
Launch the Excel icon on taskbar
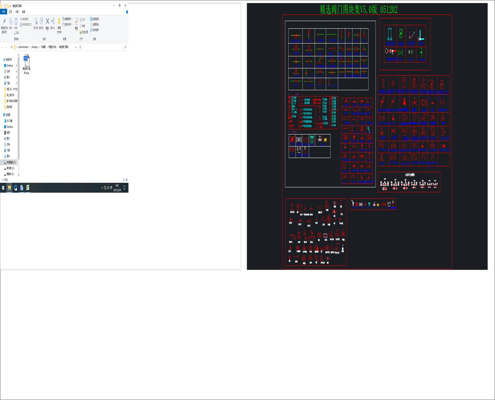pyautogui.click(x=28, y=187)
